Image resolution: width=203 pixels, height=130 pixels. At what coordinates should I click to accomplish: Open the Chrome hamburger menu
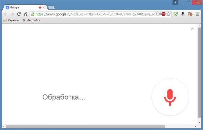tap(197, 14)
